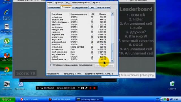Activate the pencil drawing tool on recorder bar
181x102 pixels.
pos(86,88)
